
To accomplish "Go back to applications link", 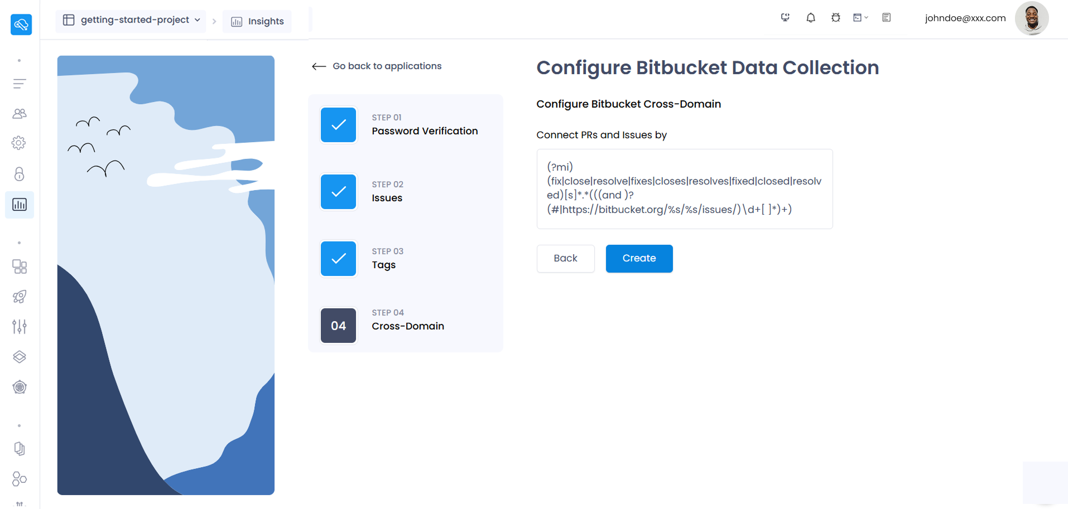I will click(387, 66).
